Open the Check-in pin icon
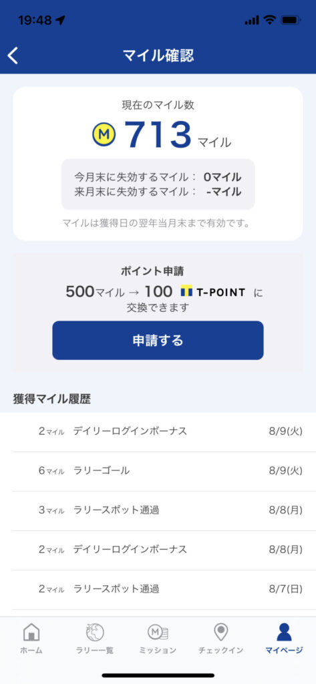The image size is (316, 684). tap(221, 632)
